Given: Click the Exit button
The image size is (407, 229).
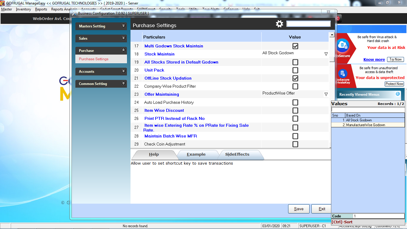Looking at the screenshot, I should pos(322,209).
